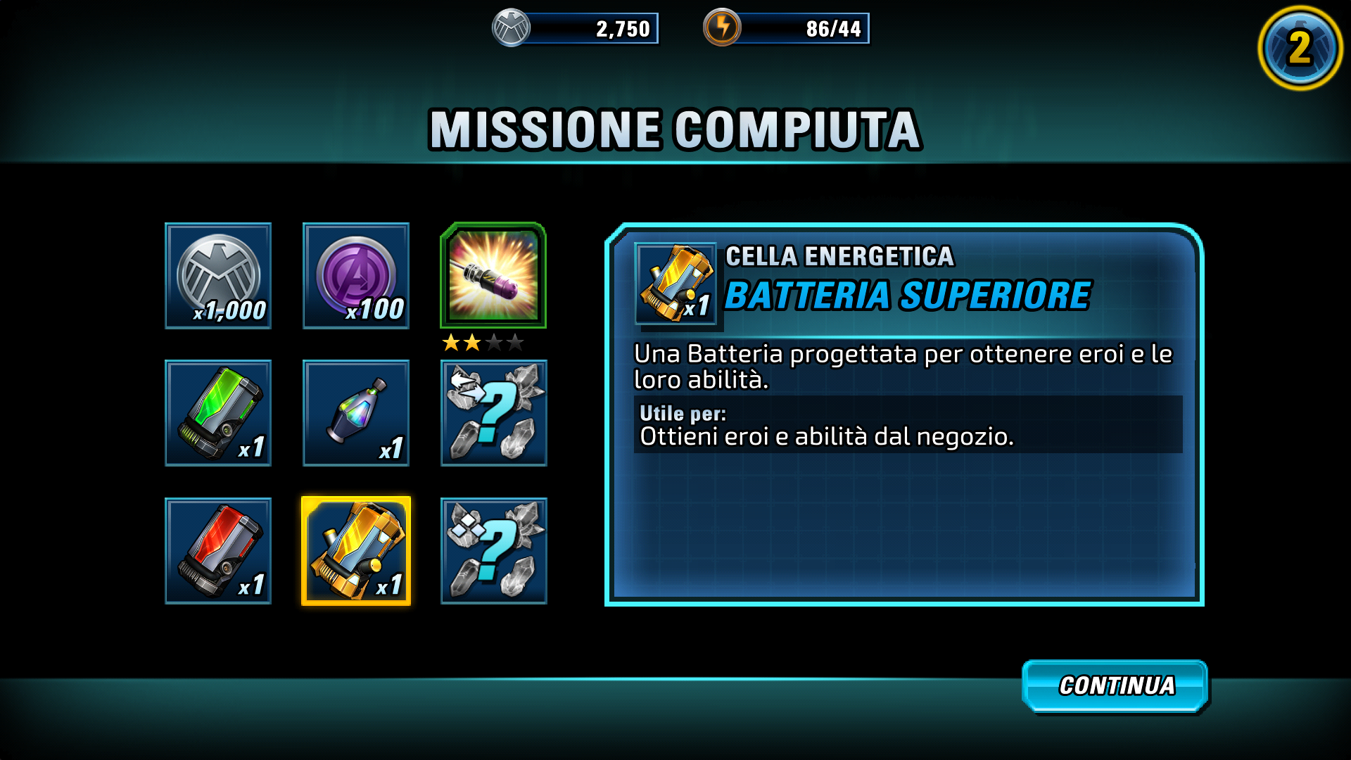Tap the mystery crystal with swap arrows
The width and height of the screenshot is (1351, 760).
click(x=494, y=413)
